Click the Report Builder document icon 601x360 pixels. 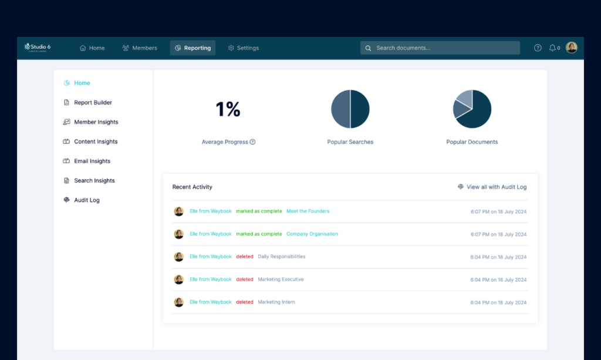[x=67, y=102]
